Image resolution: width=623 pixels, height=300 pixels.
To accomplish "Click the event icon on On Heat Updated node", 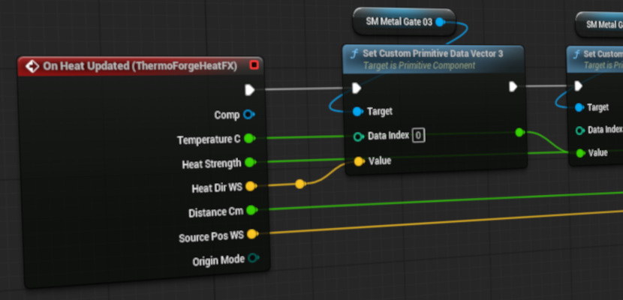I will (32, 66).
